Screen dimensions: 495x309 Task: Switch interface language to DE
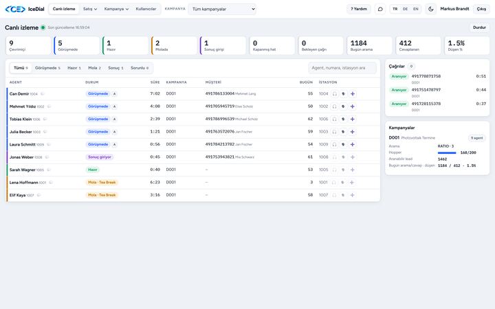(x=406, y=9)
